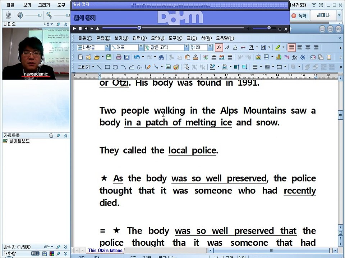Toggle bold 가 formatting
The height and width of the screenshot is (258, 345).
pos(219,47)
